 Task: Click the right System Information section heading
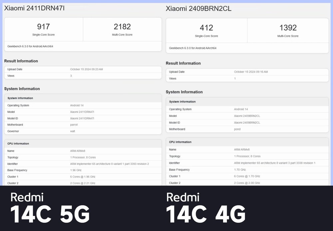(184, 92)
